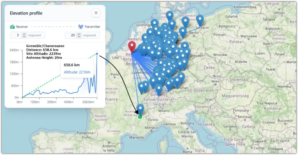298x155 pixels.
Task: Click the Gdańsk label on map
Action: point(232,16)
